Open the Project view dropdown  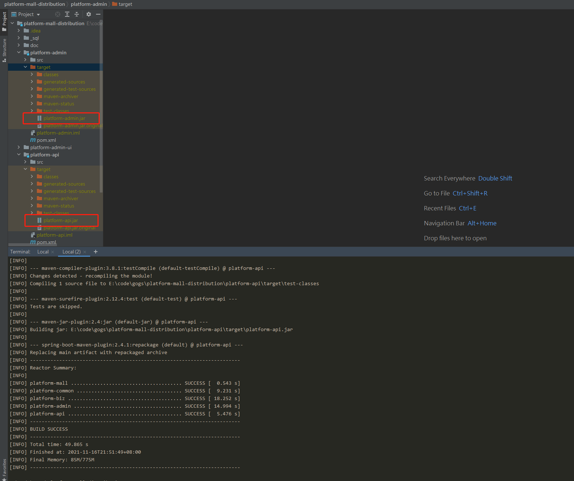pyautogui.click(x=26, y=14)
